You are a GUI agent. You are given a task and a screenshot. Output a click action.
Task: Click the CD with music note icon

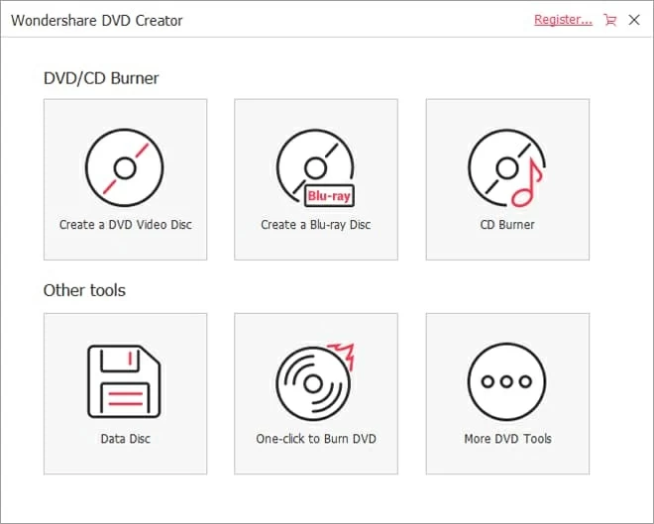coord(507,168)
